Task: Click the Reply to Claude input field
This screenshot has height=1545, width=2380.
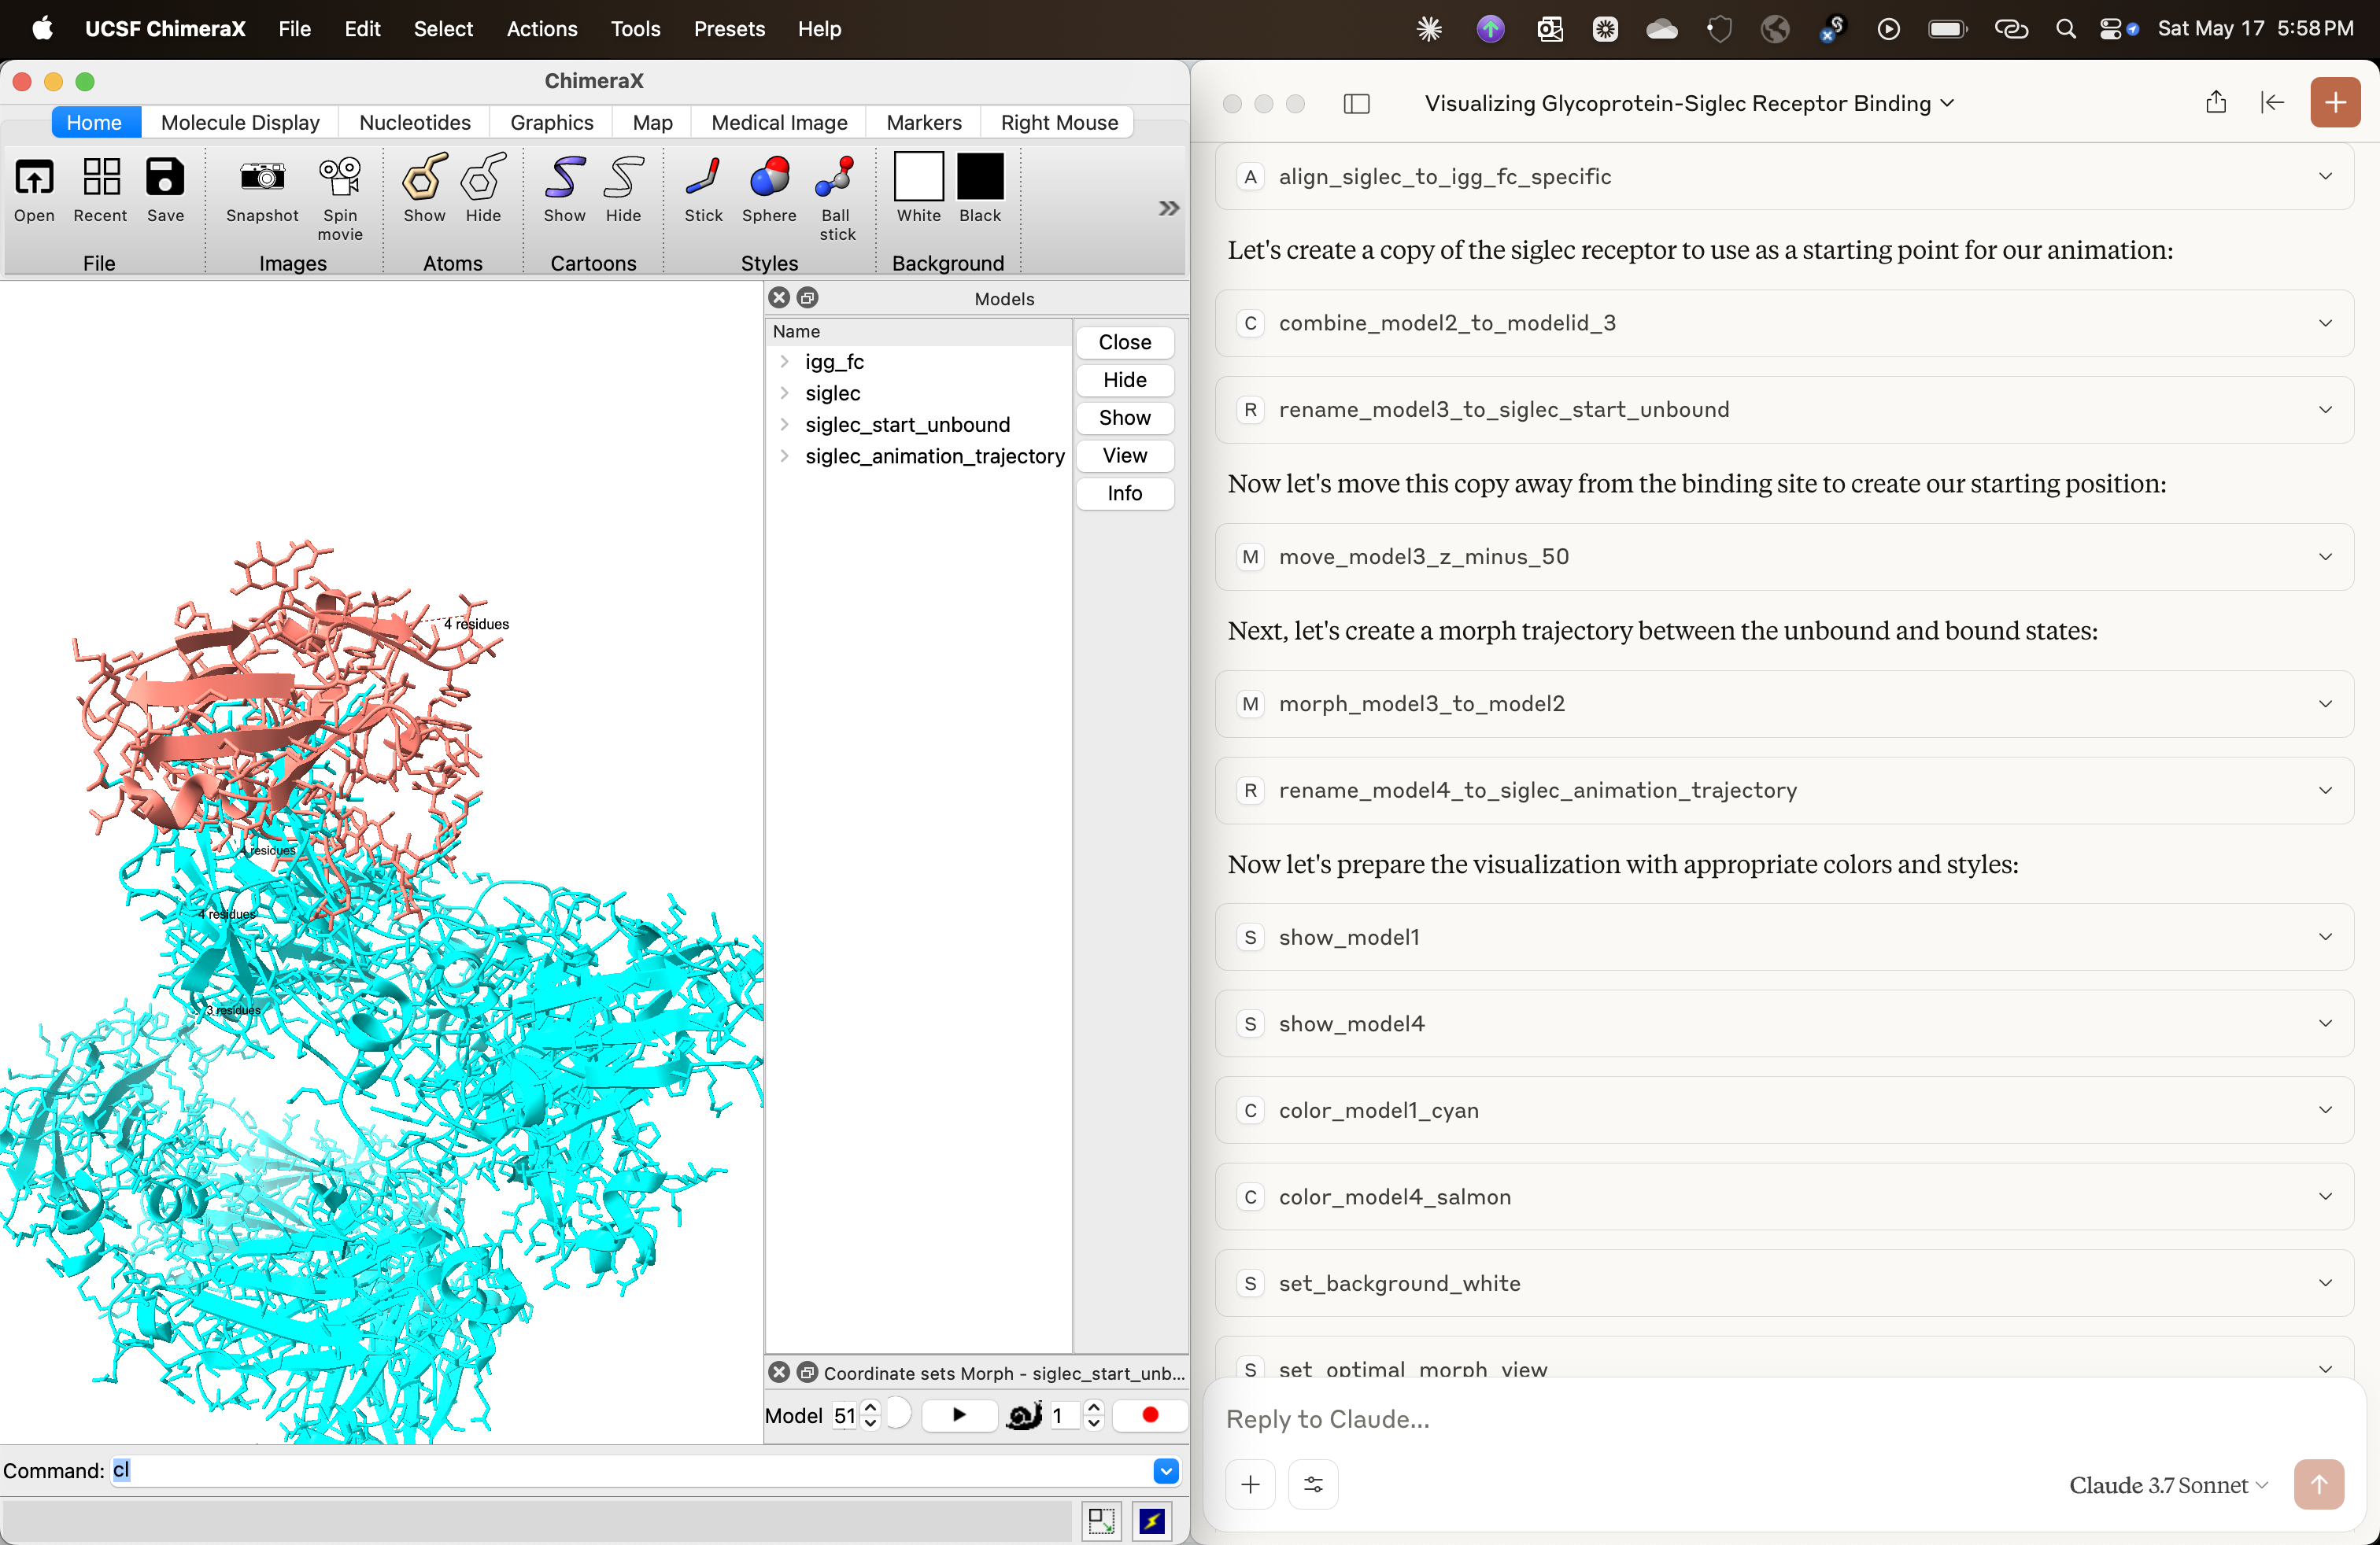Action: 1700,1418
